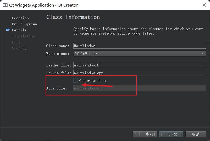The height and width of the screenshot is (141, 210).
Task: Focus the Header file field
Action: pyautogui.click(x=140, y=65)
